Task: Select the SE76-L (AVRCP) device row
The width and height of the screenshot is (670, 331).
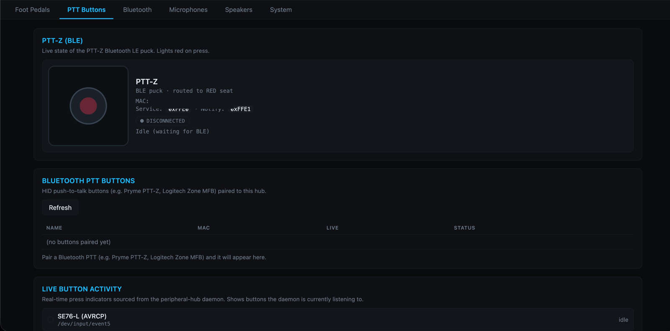Action: [338, 320]
